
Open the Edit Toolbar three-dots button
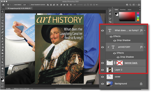tap(3, 74)
